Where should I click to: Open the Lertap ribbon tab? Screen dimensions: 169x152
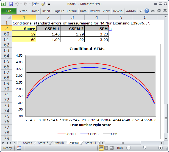pos(23,11)
